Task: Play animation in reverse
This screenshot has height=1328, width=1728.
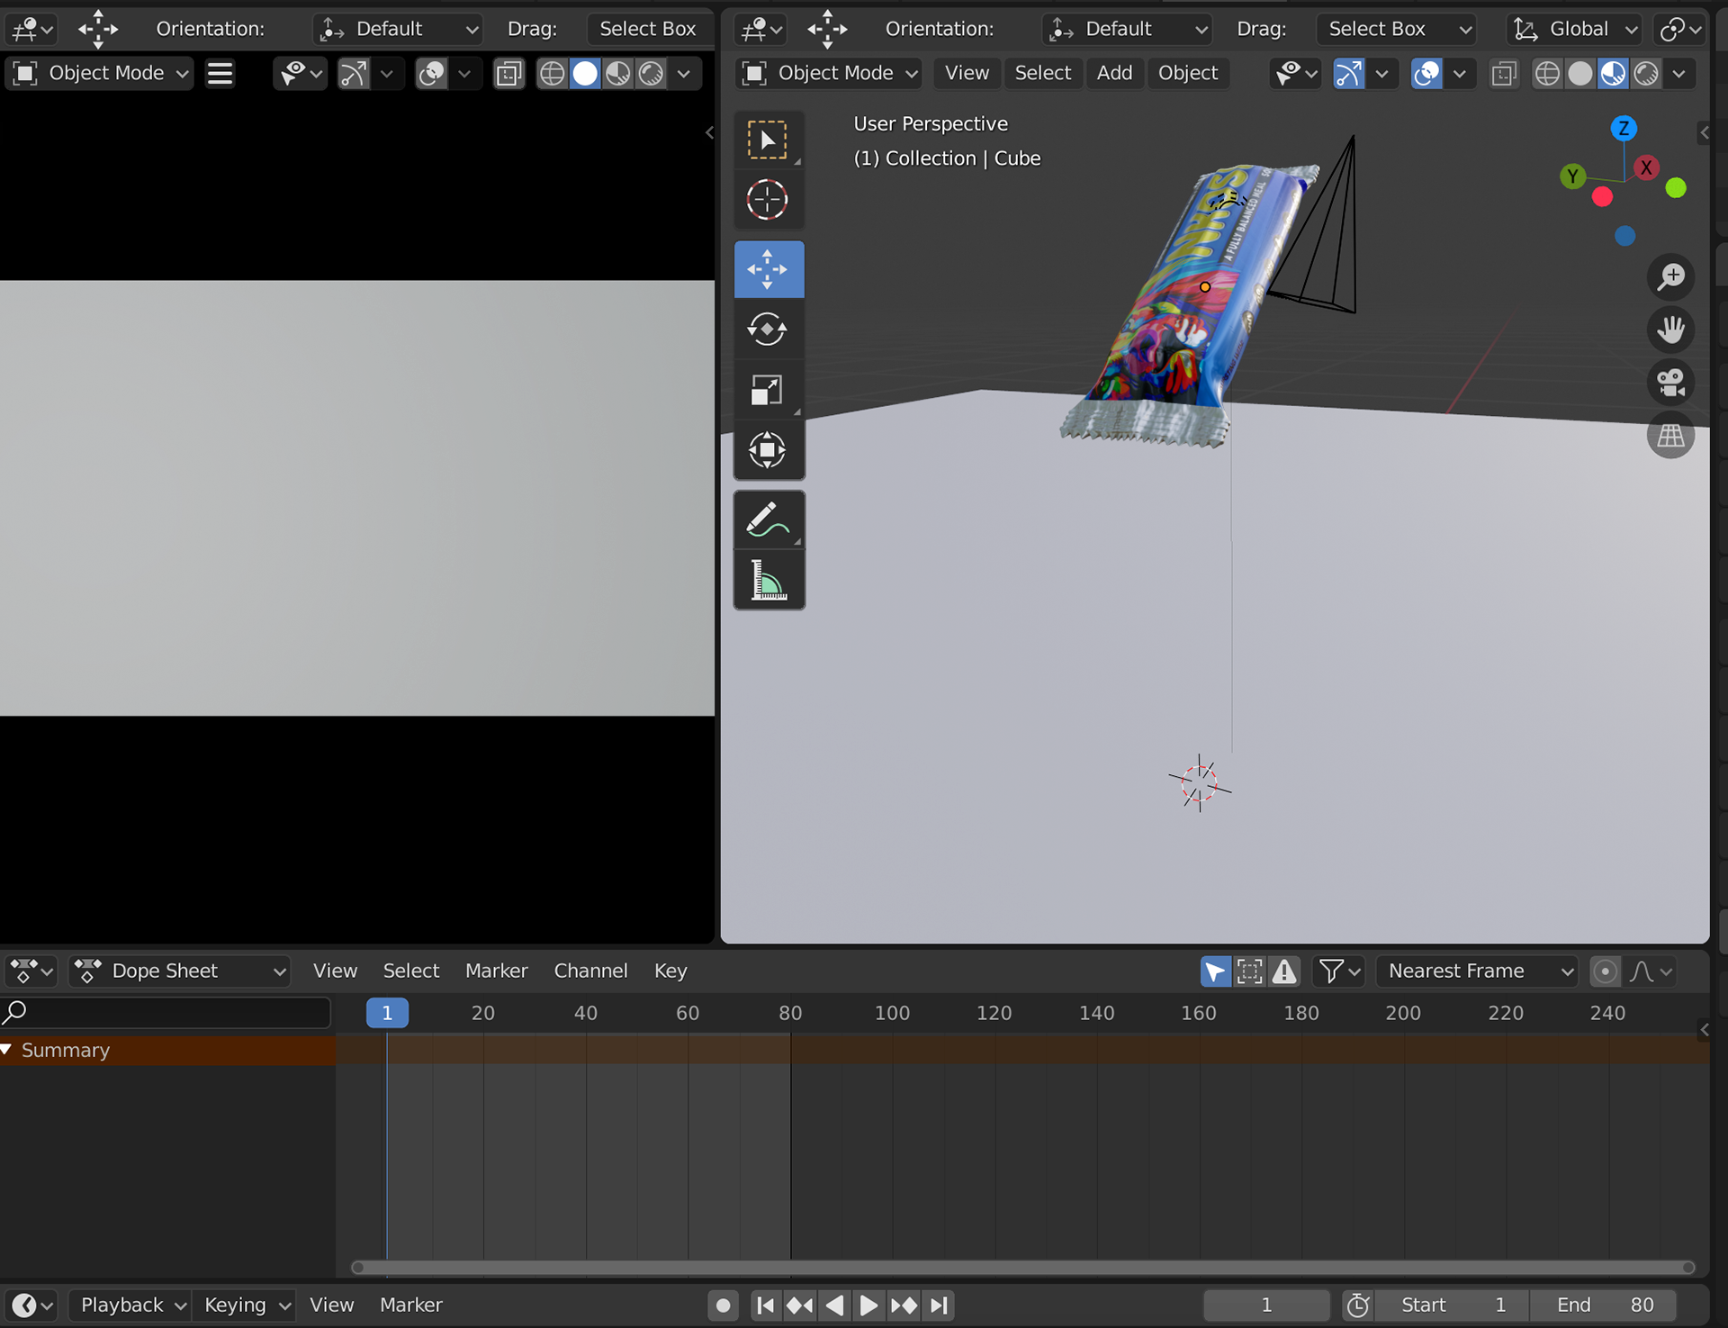Action: 834,1305
